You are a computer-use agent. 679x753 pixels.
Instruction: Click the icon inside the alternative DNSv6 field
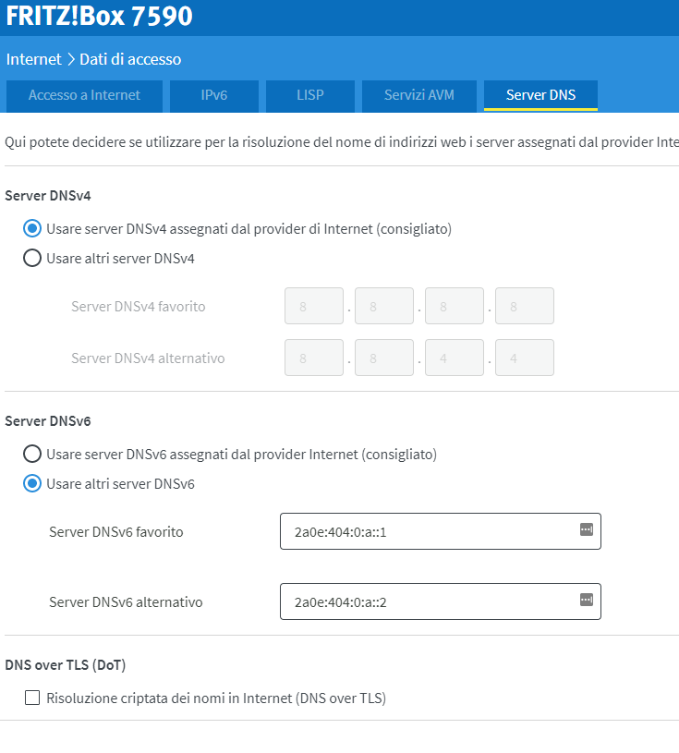coord(586,600)
